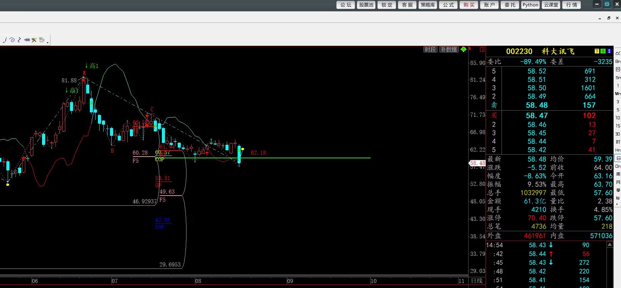Select the Mn period in the sidebar
This screenshot has height=288, width=621.
618,93
